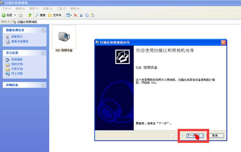Click the USB 视频设备 text in wizard
241x152 pixels.
146,67
